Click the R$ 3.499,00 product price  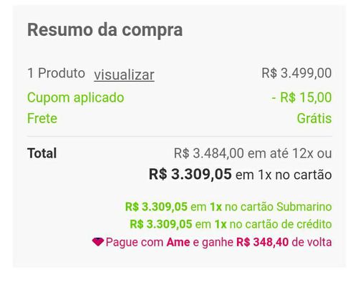[x=296, y=73]
